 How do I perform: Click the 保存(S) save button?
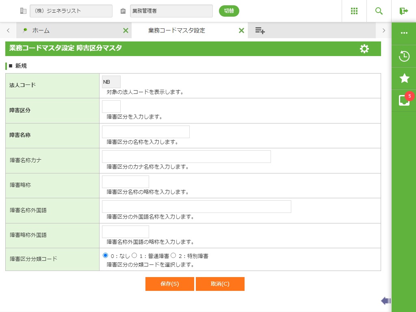click(x=169, y=284)
